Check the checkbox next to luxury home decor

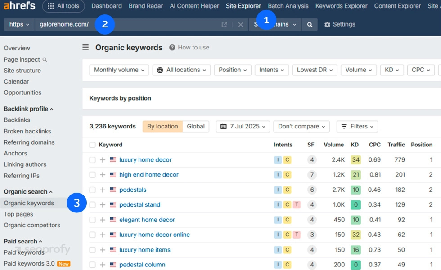pyautogui.click(x=92, y=159)
